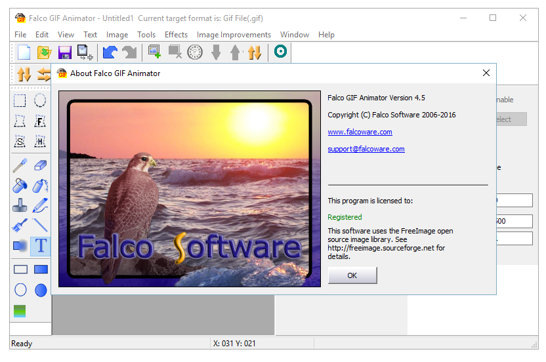Select the rectangular selection tool
Image resolution: width=546 pixels, height=362 pixels.
[x=20, y=100]
